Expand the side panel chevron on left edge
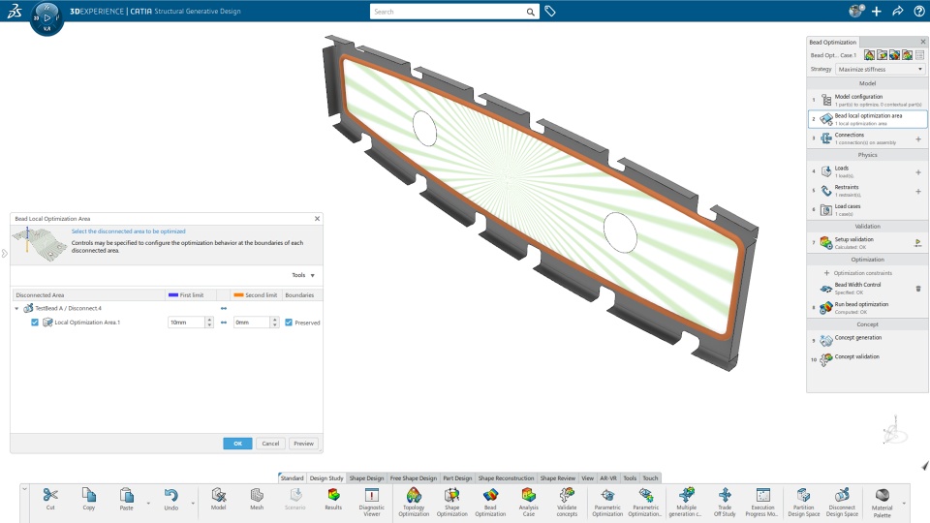Image resolution: width=930 pixels, height=523 pixels. coord(4,253)
